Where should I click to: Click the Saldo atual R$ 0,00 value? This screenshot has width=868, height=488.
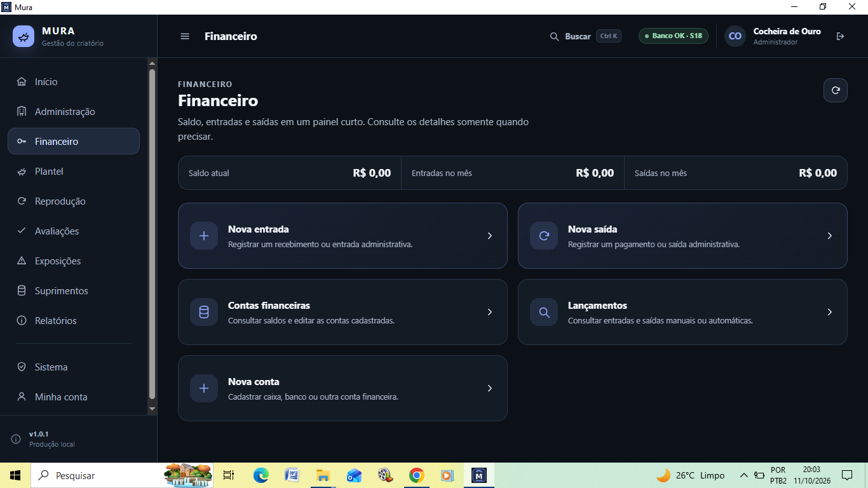[x=372, y=173]
